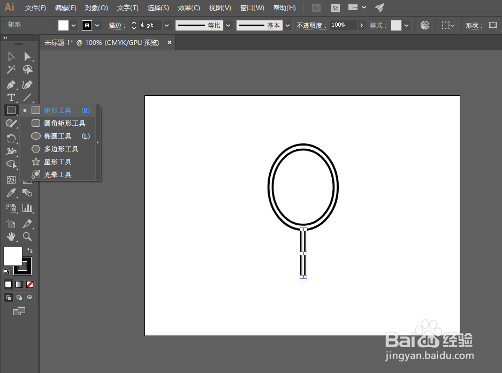Viewport: 502px width, 373px height.
Task: Switch to Draw Behind mode
Action: pos(19,298)
